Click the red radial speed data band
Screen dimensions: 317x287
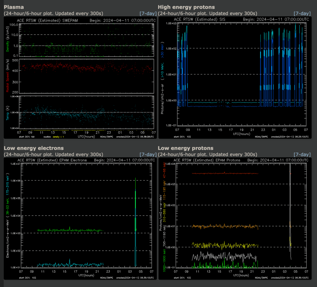(86, 67)
